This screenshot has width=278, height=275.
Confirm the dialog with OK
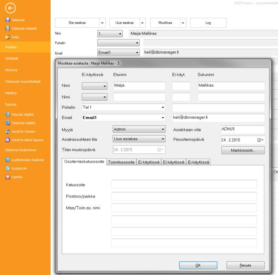[x=198, y=265]
